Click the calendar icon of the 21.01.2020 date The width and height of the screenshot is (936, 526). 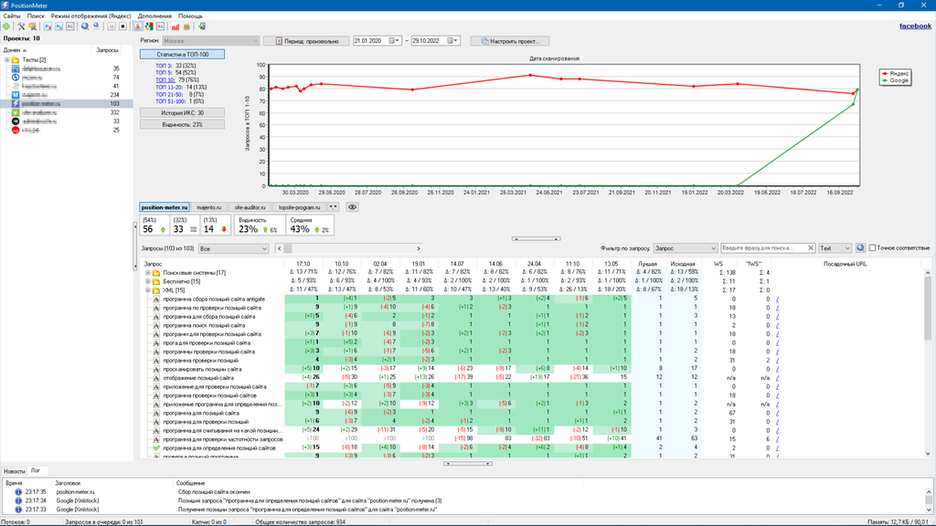coord(392,41)
